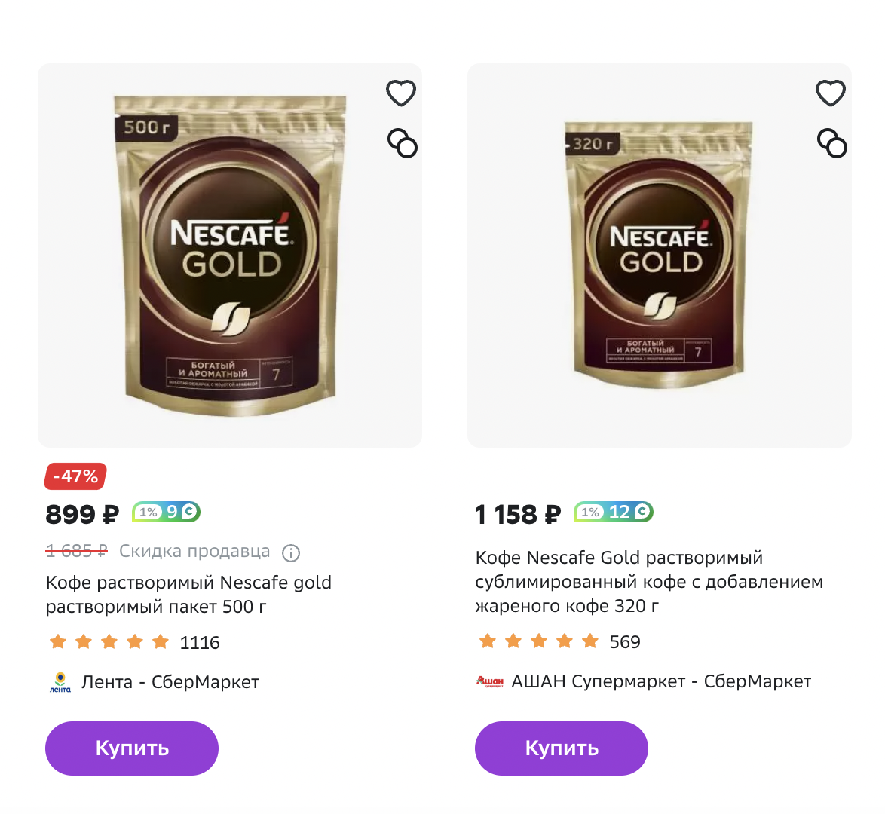The image size is (885, 814).
Task: Open title link of сублимированный кофе 320 г
Action: point(649,581)
